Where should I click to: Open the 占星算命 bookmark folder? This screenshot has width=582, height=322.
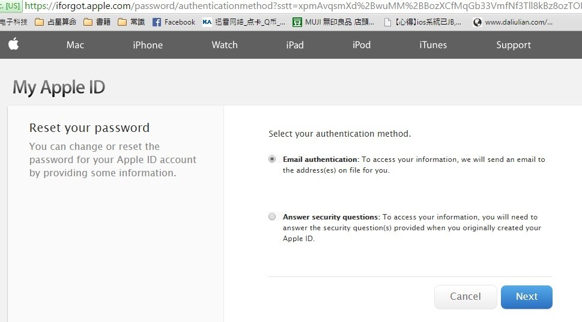55,22
